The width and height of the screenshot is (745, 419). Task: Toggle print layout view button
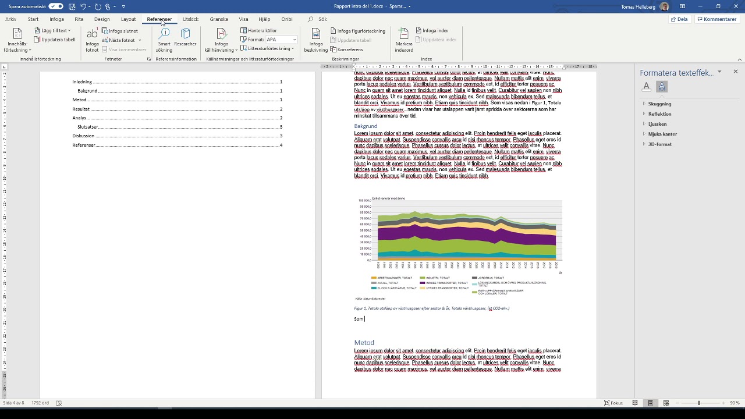coord(650,403)
